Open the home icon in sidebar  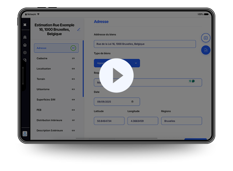click(x=25, y=45)
